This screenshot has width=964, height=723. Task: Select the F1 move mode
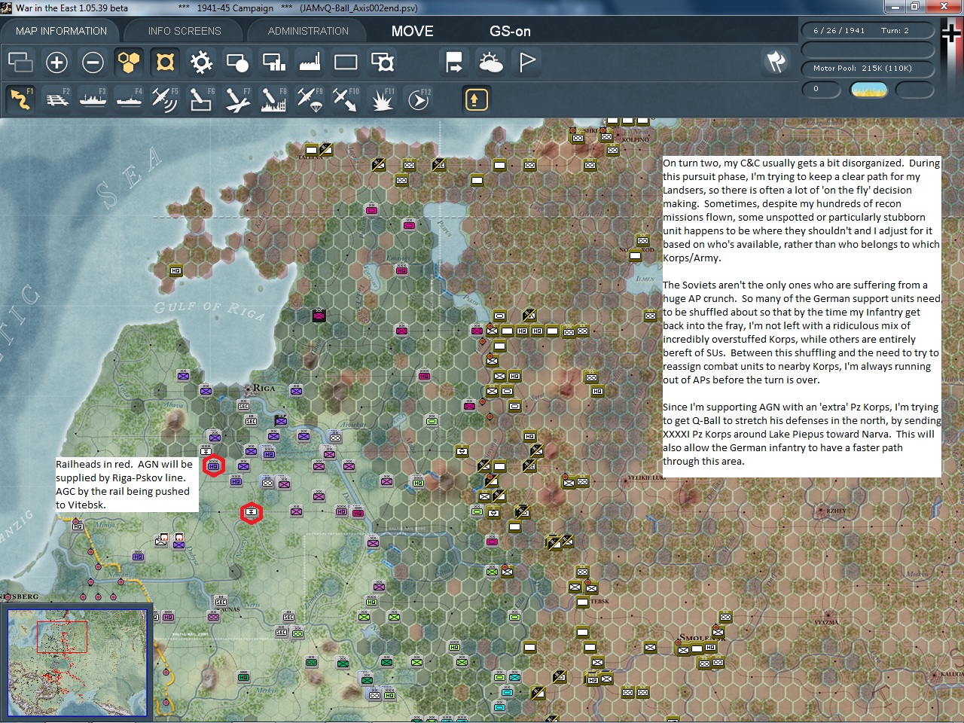(x=20, y=99)
